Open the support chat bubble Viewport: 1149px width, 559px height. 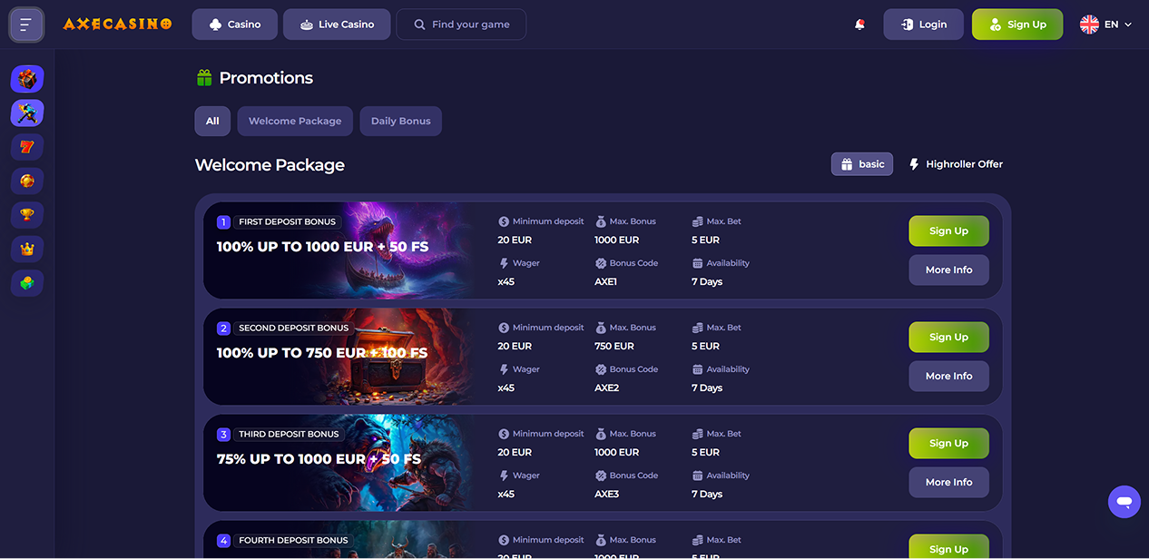(x=1124, y=502)
